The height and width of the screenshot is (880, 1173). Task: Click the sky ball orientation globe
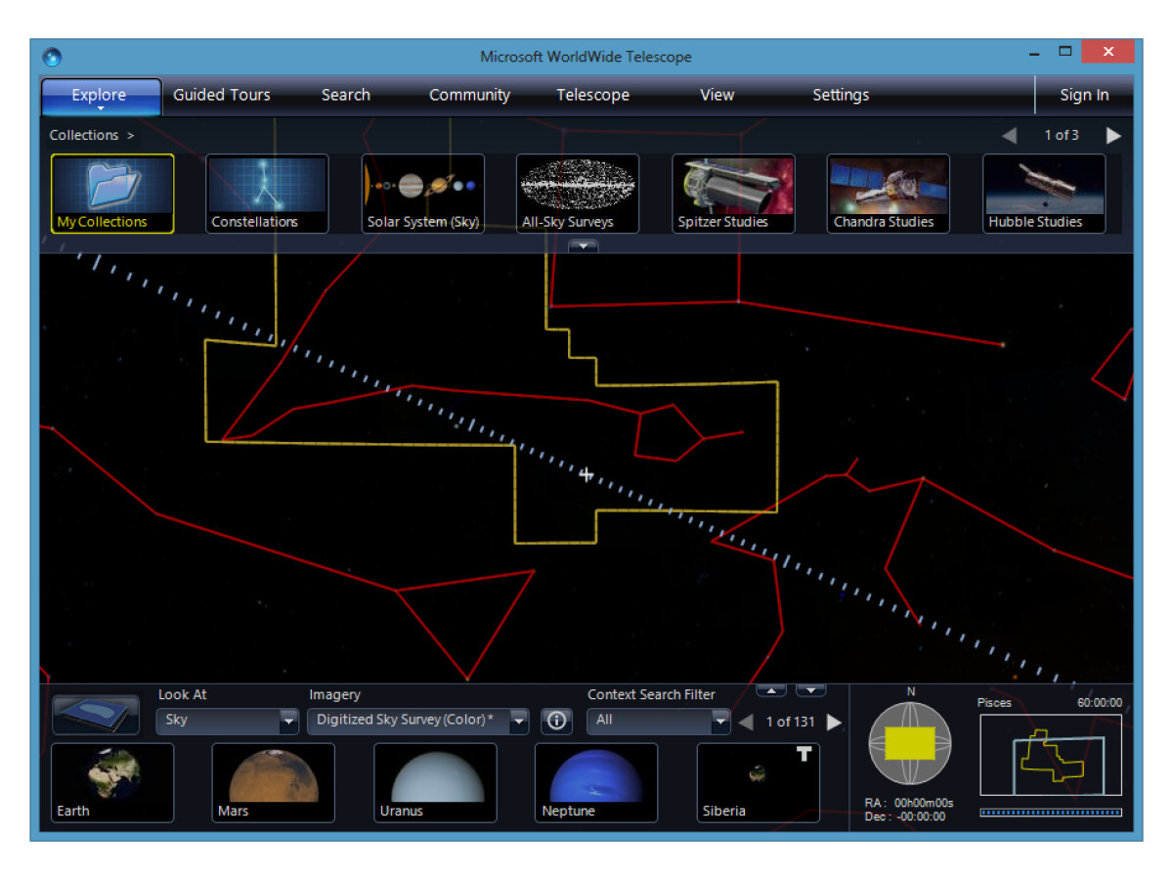click(909, 743)
